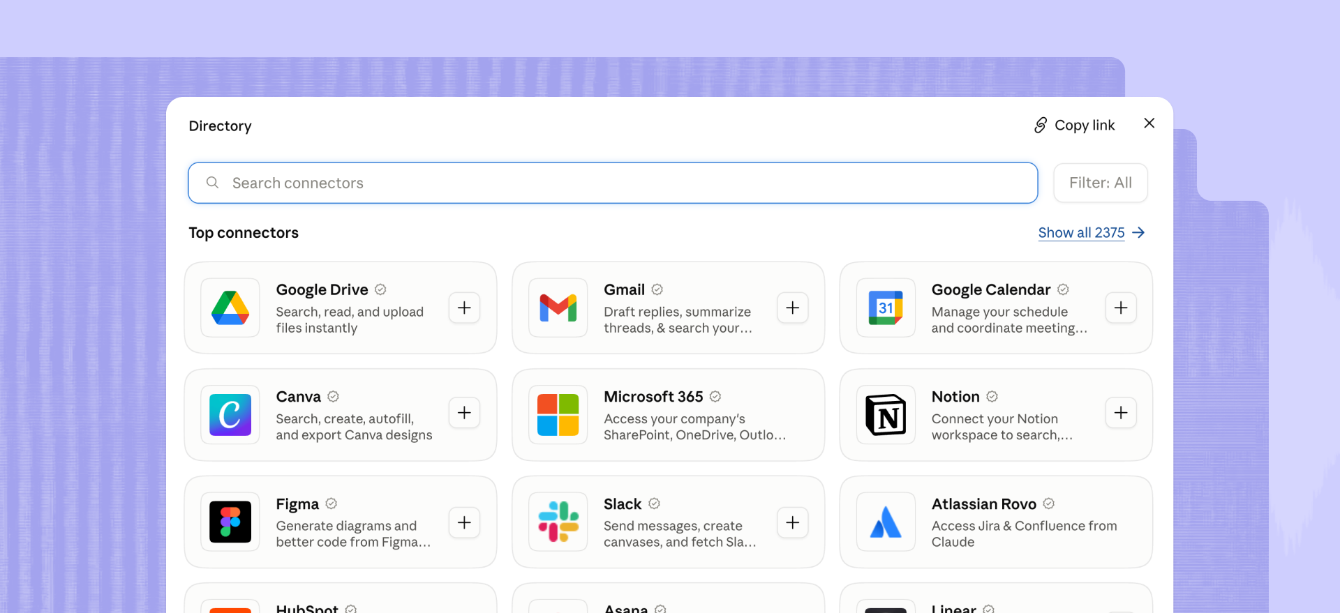Click the Show all 2375 link

pyautogui.click(x=1082, y=233)
